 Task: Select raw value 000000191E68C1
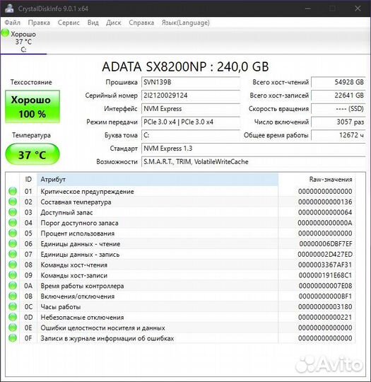point(325,275)
